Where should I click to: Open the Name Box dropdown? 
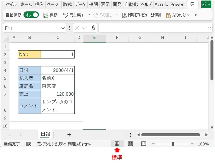[62, 28]
